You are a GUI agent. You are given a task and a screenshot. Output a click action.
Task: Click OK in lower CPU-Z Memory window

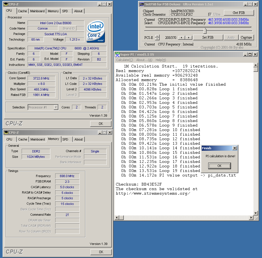[x=101, y=252]
